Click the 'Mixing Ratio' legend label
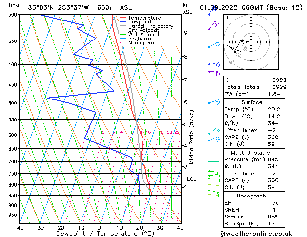307x237 pixels. click(144, 43)
